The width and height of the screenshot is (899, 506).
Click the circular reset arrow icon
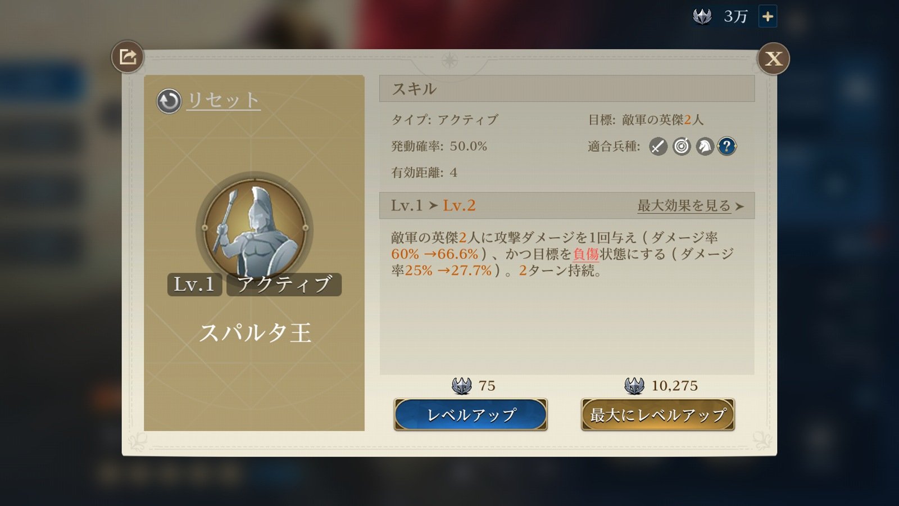coord(169,101)
